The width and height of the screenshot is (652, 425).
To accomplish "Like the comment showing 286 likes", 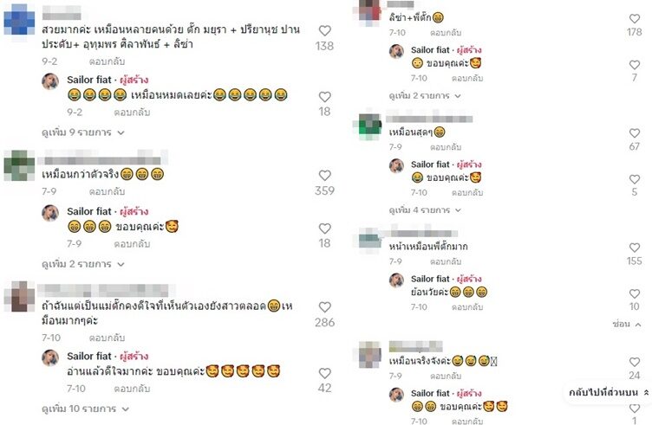I will (325, 306).
